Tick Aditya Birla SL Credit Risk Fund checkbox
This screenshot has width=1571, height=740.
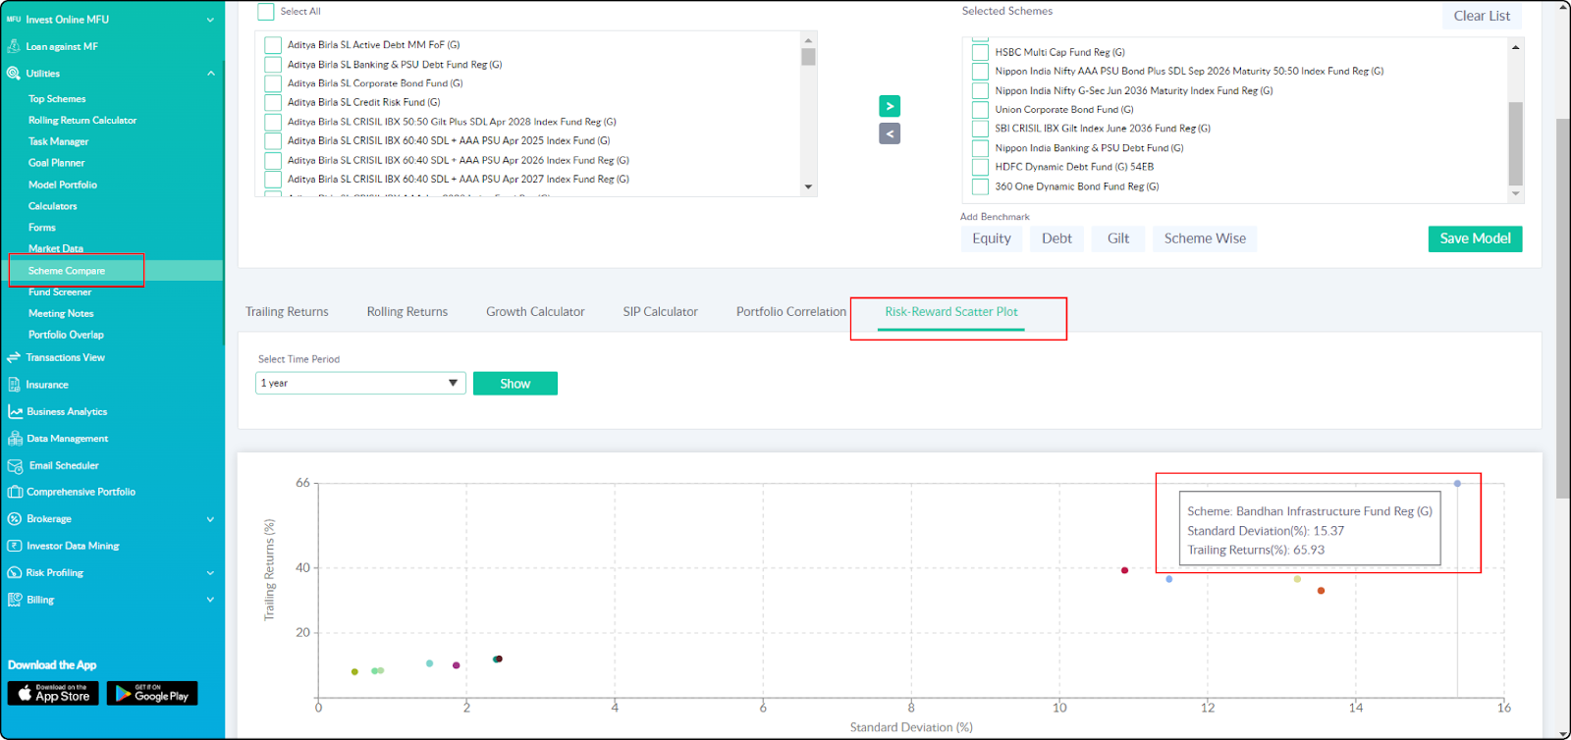tap(273, 102)
